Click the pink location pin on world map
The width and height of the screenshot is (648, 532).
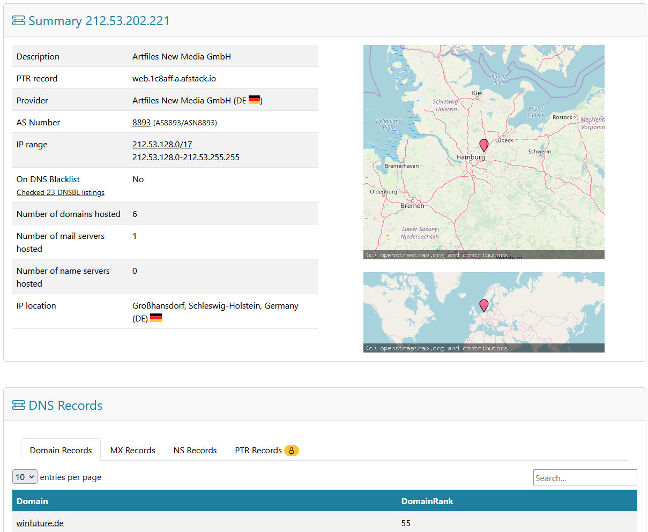(483, 305)
